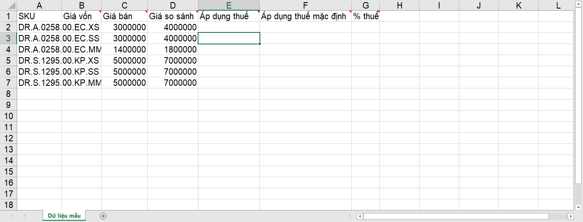
Task: Go to next sheet with navigation arrow
Action: point(24,216)
